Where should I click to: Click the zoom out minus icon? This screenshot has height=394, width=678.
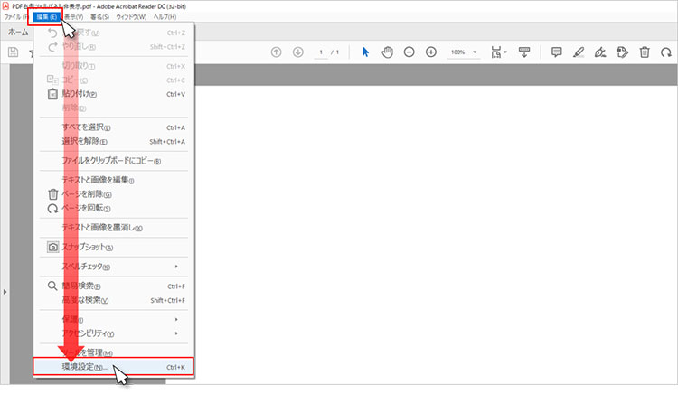click(409, 52)
